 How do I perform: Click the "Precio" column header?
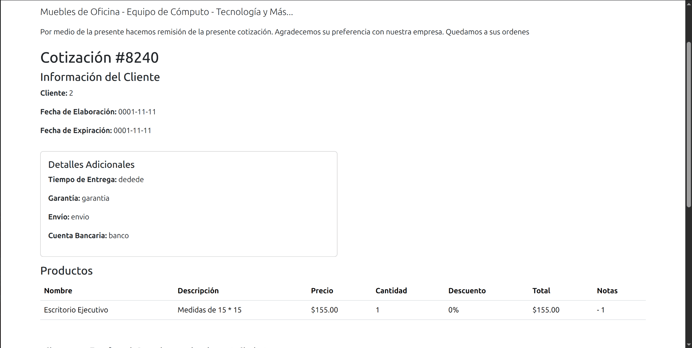pos(322,291)
